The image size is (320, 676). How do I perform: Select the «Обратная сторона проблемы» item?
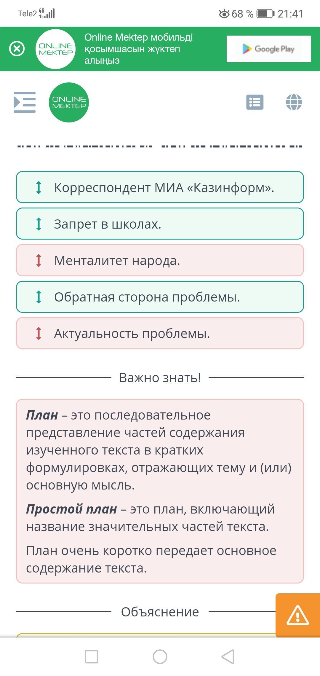coord(160,297)
